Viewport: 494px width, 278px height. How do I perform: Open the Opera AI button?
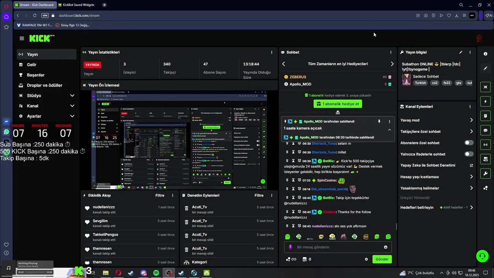pyautogui.click(x=489, y=15)
